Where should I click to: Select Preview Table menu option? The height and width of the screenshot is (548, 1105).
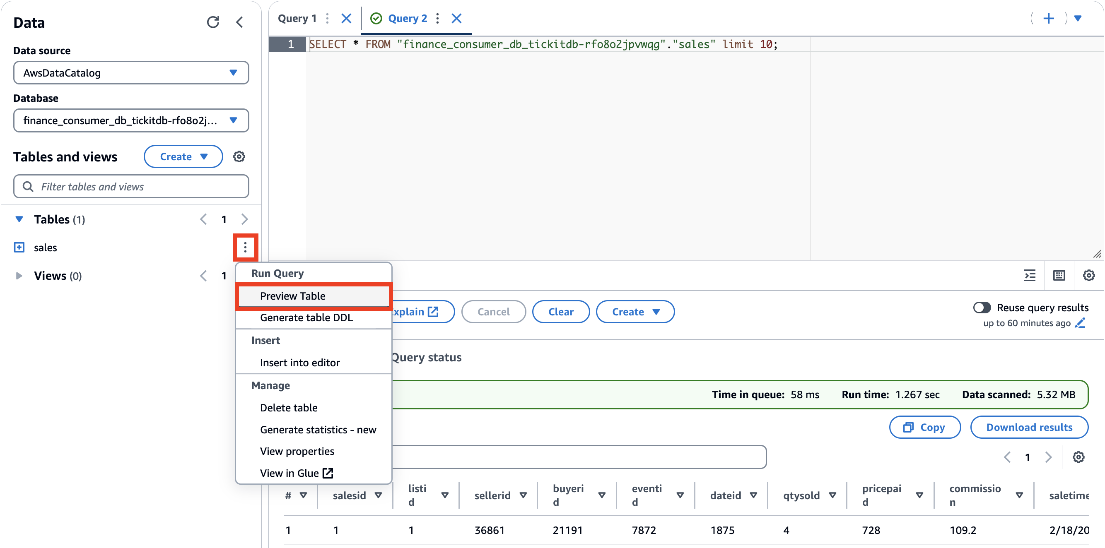click(x=292, y=296)
